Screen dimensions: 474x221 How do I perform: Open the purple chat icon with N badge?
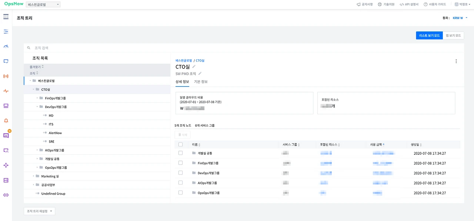click(x=6, y=135)
